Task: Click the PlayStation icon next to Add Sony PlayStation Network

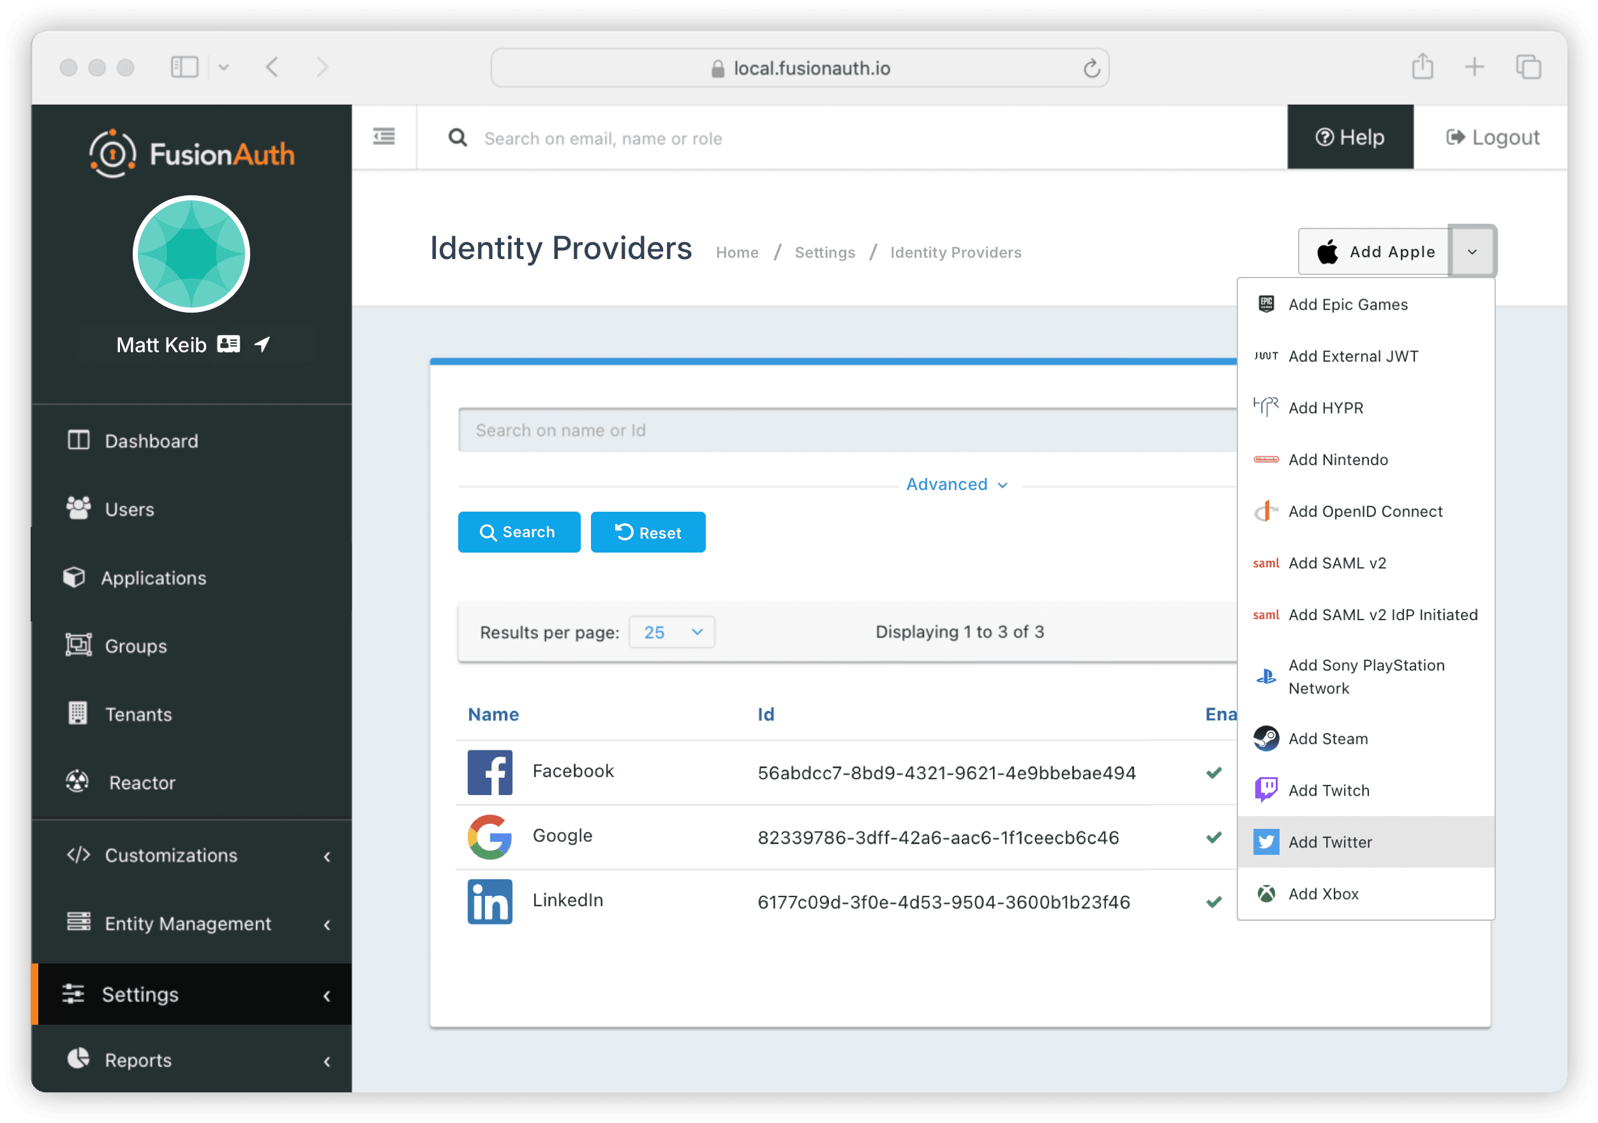Action: coord(1267,676)
